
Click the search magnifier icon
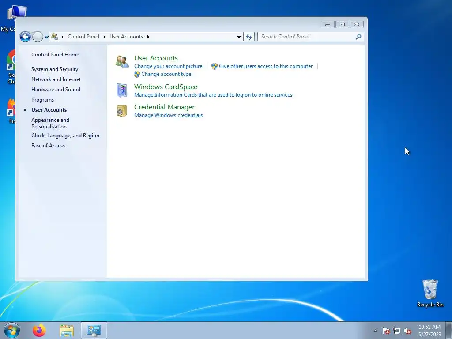pos(358,37)
